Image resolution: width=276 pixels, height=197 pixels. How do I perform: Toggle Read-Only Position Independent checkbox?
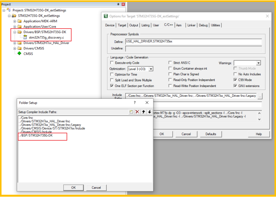170,80
